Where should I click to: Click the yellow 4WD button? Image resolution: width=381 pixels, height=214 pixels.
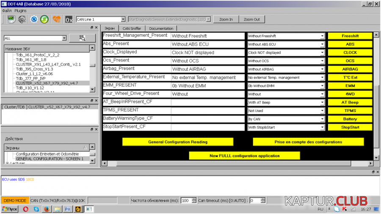[350, 94]
